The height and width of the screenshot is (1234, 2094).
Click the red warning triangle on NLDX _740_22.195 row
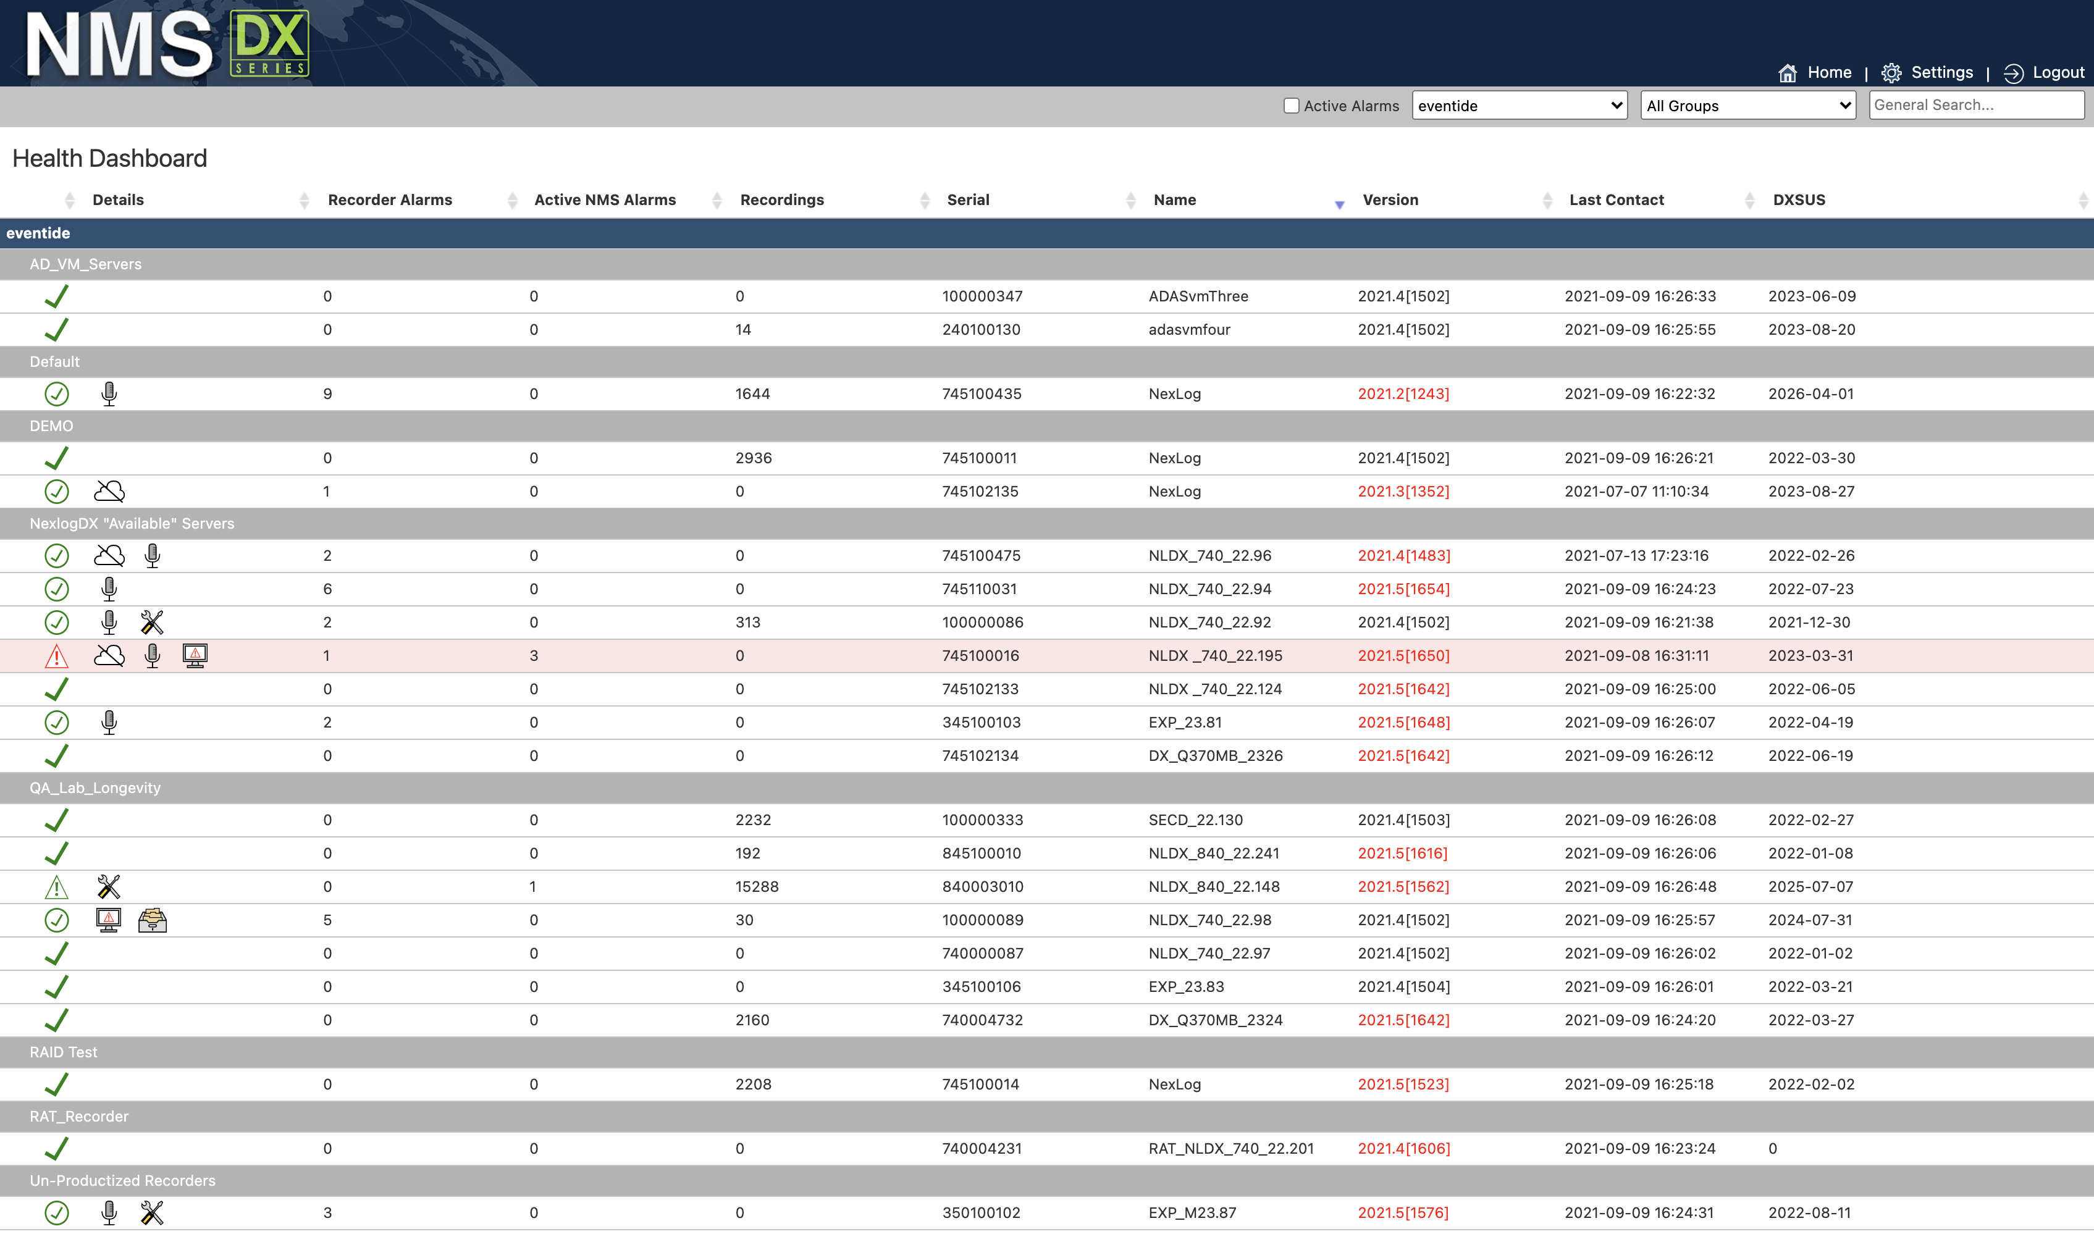tap(57, 655)
